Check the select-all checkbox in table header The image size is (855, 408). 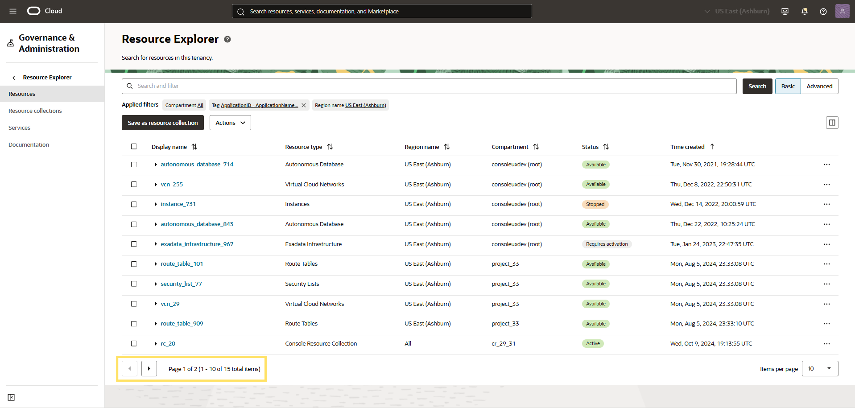pyautogui.click(x=134, y=146)
